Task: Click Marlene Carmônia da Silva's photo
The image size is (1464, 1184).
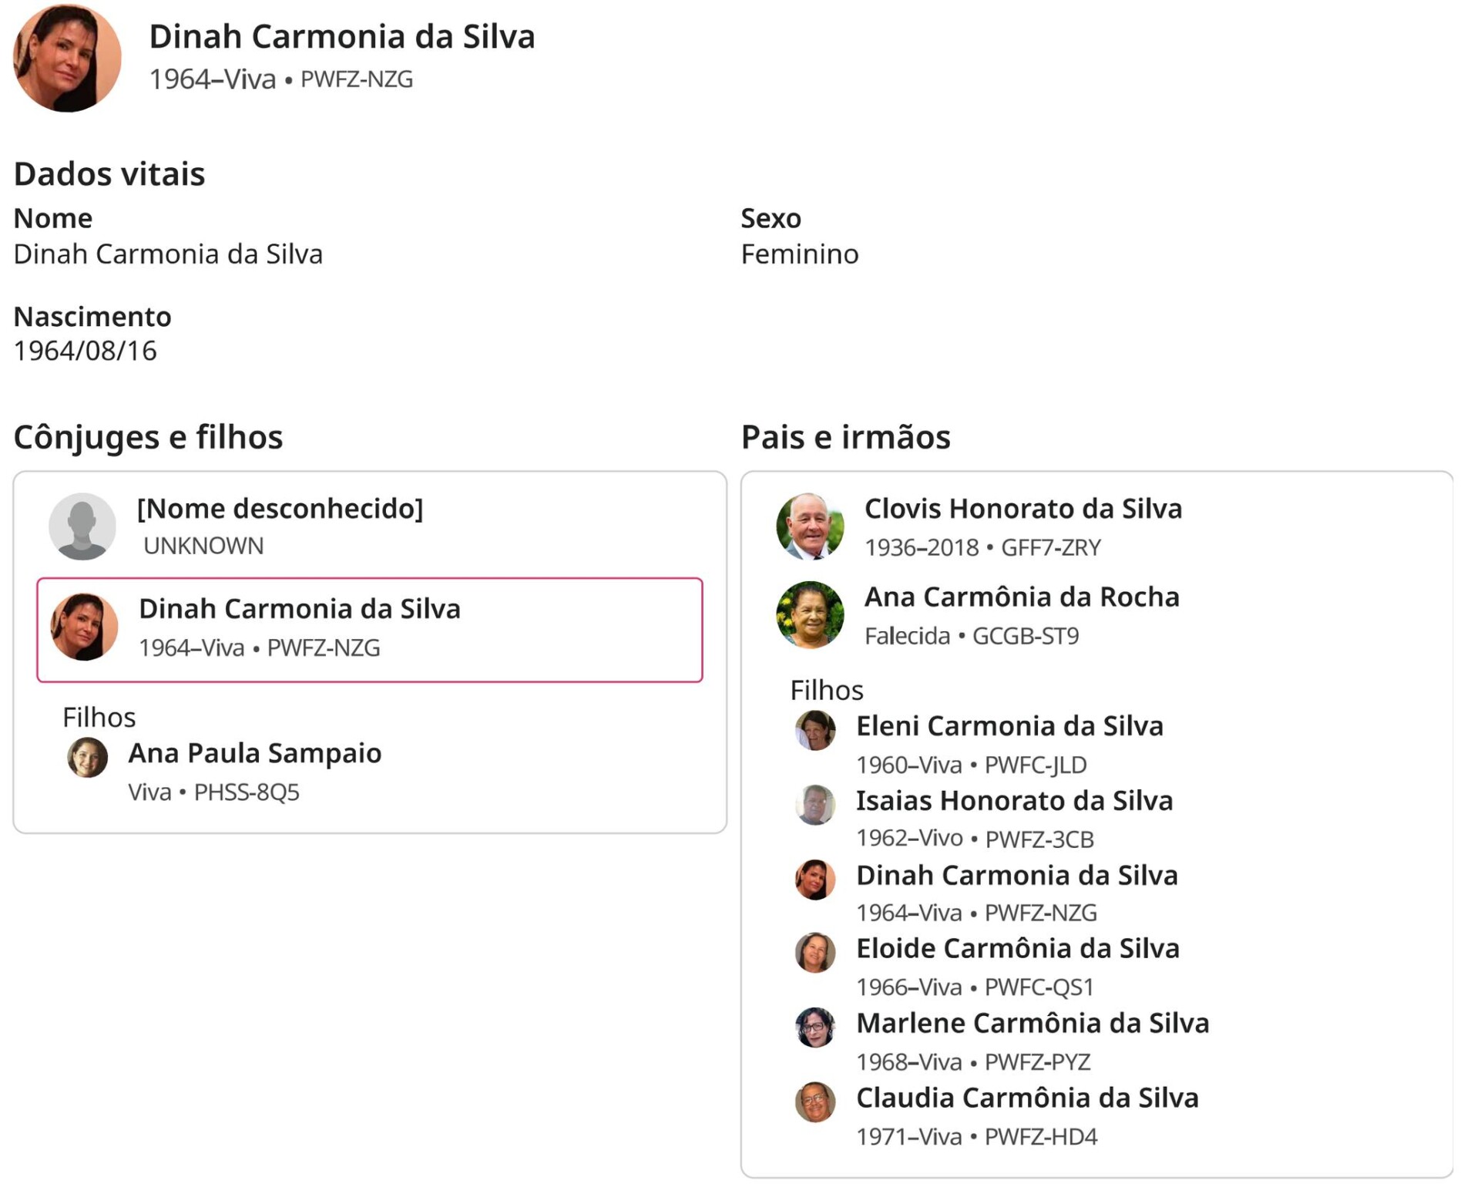Action: (x=814, y=1027)
